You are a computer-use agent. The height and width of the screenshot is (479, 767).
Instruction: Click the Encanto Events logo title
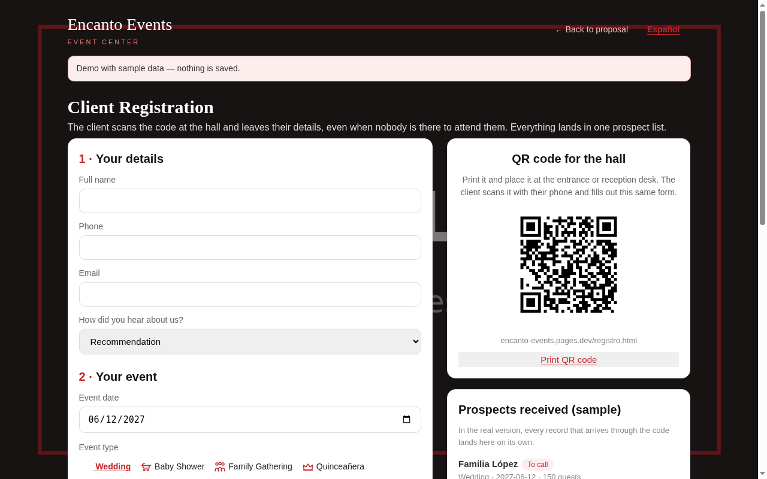pos(120,25)
